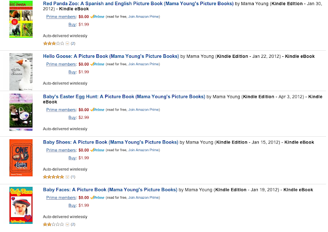Click five-star rating for Baby Shoes

53,177
